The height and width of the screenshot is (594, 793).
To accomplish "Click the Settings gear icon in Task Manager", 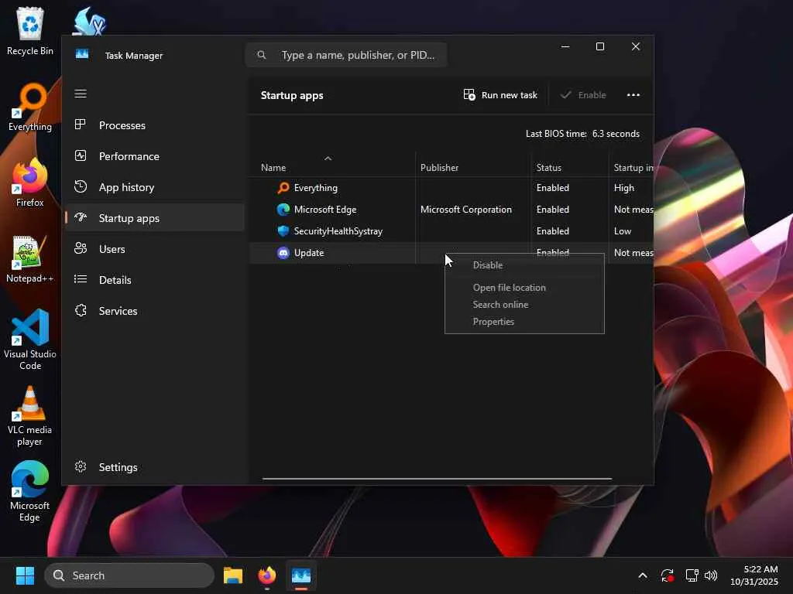I will tap(81, 466).
